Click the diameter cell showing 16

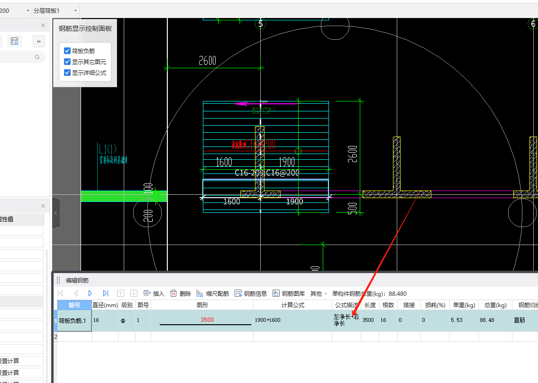click(x=105, y=320)
